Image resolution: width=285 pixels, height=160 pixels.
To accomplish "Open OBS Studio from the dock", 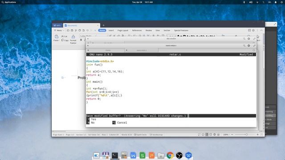I will pyautogui.click(x=179, y=156).
